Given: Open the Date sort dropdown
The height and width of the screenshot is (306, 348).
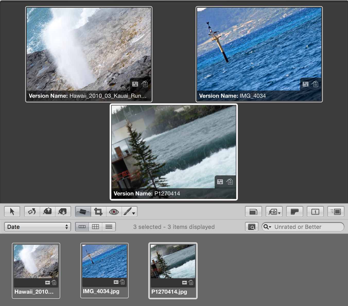Looking at the screenshot, I should 38,227.
